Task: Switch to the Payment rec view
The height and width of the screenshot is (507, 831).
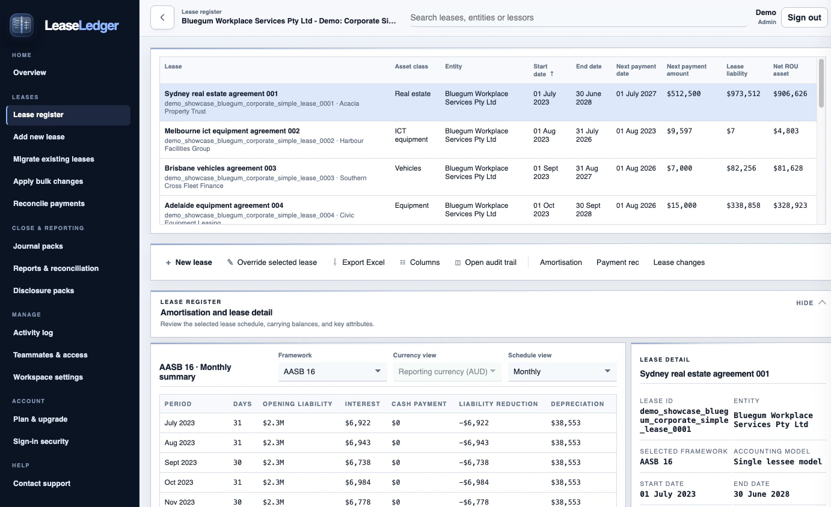Action: 618,263
